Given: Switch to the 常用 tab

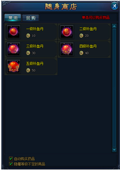Looking at the screenshot, I should [13, 18].
